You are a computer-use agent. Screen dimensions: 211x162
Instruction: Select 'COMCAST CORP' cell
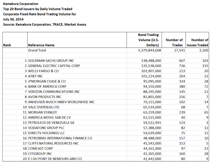coord(40,148)
